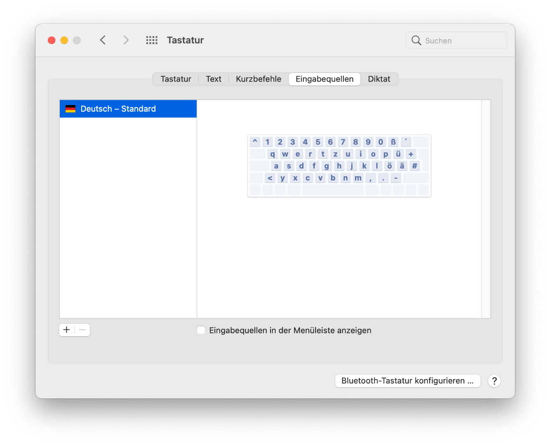Click the ö key in keyboard preview

tap(390, 166)
